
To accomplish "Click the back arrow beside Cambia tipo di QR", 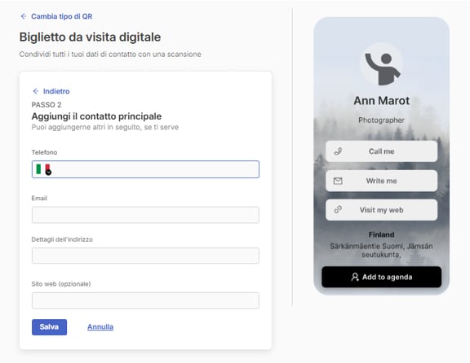I will pyautogui.click(x=24, y=16).
